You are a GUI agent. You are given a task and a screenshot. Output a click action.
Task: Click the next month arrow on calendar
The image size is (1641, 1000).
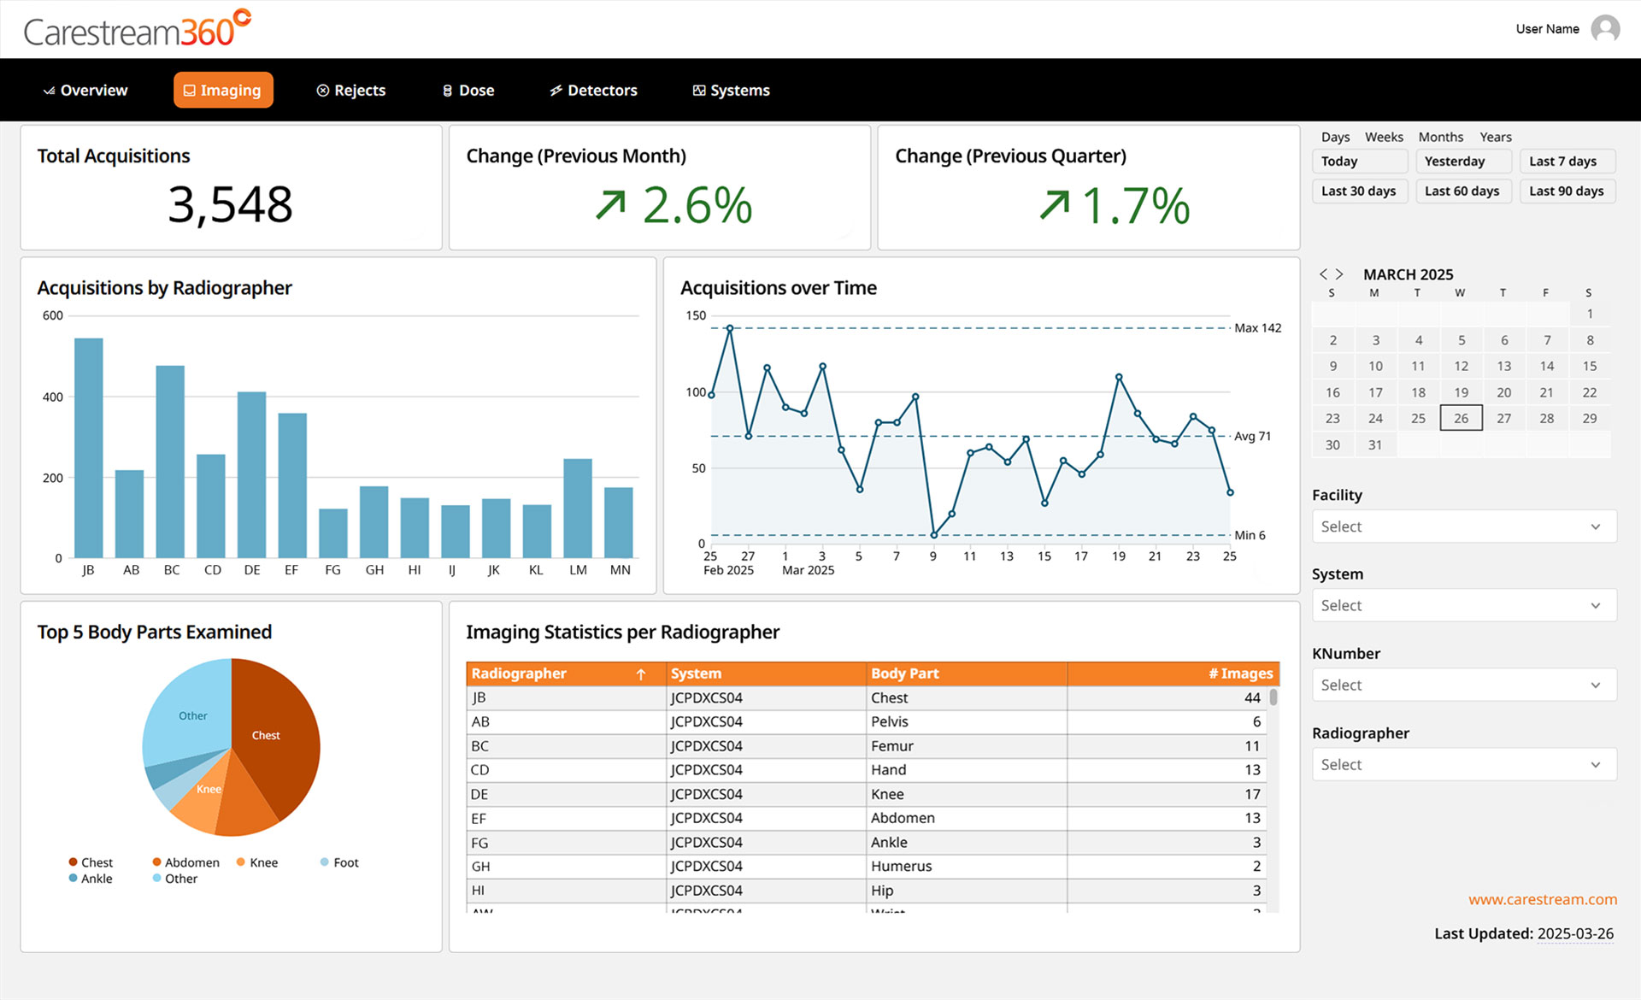[1339, 274]
